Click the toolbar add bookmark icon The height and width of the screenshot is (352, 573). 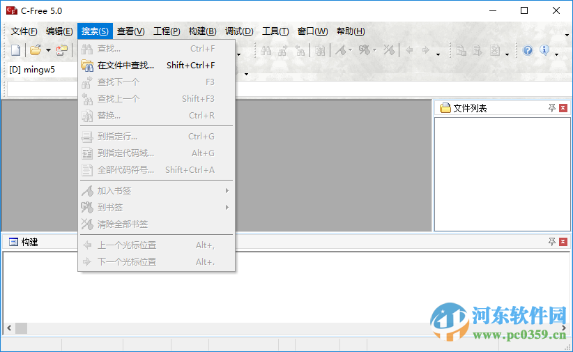coord(341,50)
